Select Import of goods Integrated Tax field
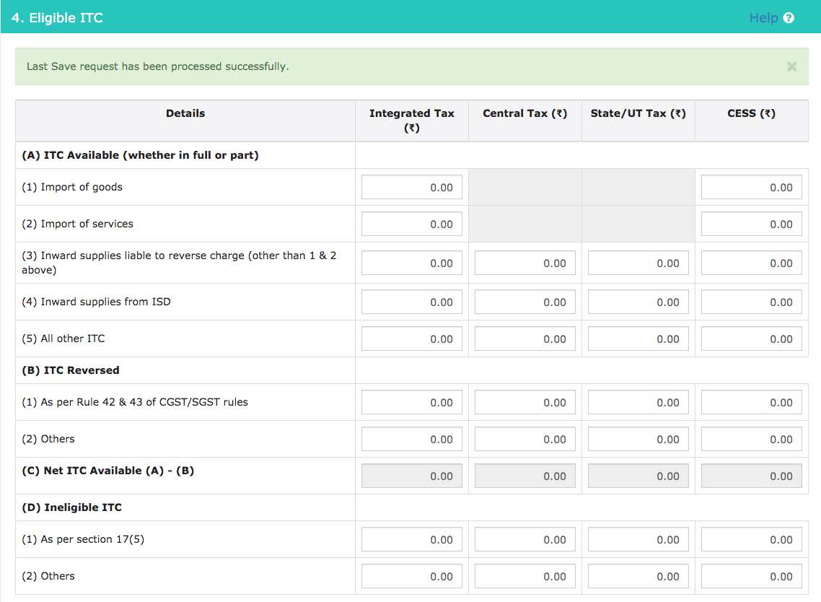This screenshot has height=602, width=821. pos(411,187)
